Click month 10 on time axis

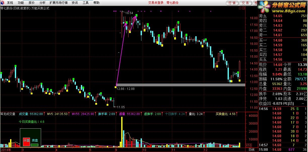point(144,150)
